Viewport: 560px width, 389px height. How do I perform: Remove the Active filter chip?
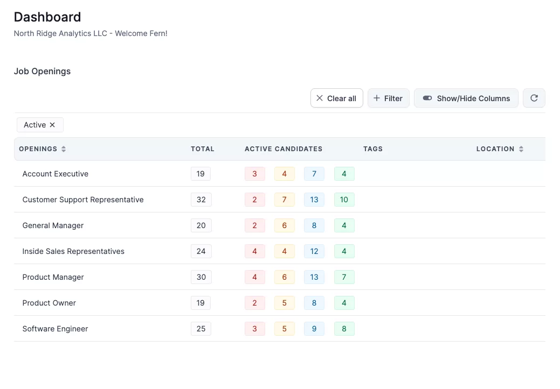click(x=52, y=125)
